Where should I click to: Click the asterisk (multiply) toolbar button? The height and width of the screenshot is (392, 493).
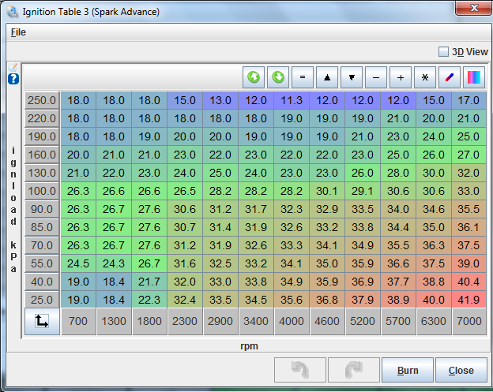coord(425,77)
